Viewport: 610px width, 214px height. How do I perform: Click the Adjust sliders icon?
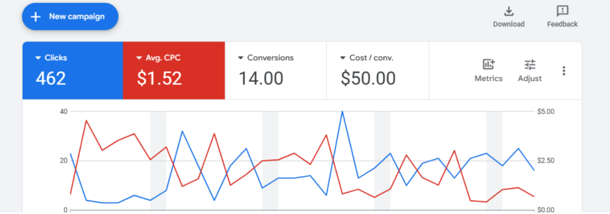click(530, 65)
